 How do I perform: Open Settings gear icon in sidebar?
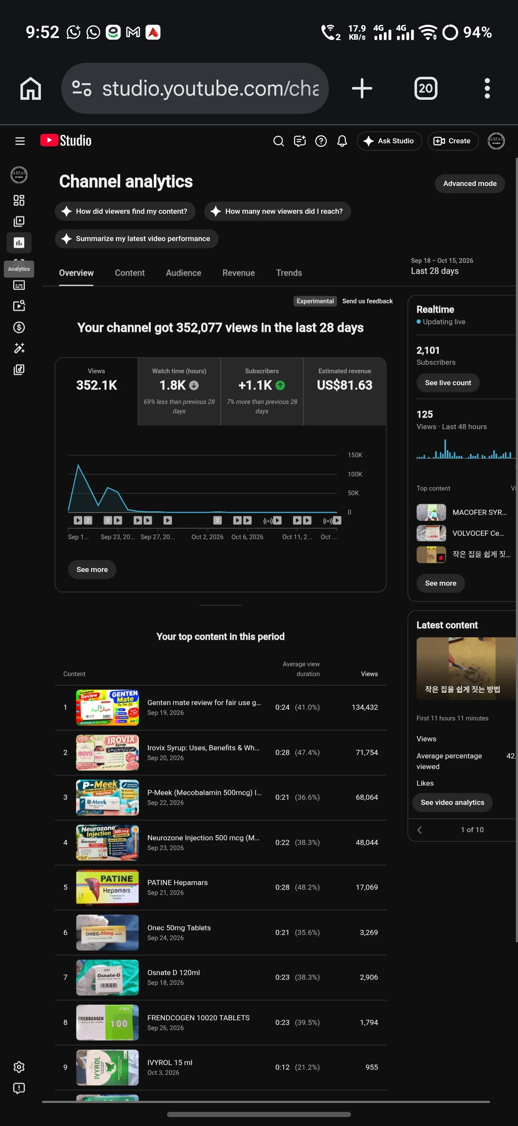coord(19,1067)
